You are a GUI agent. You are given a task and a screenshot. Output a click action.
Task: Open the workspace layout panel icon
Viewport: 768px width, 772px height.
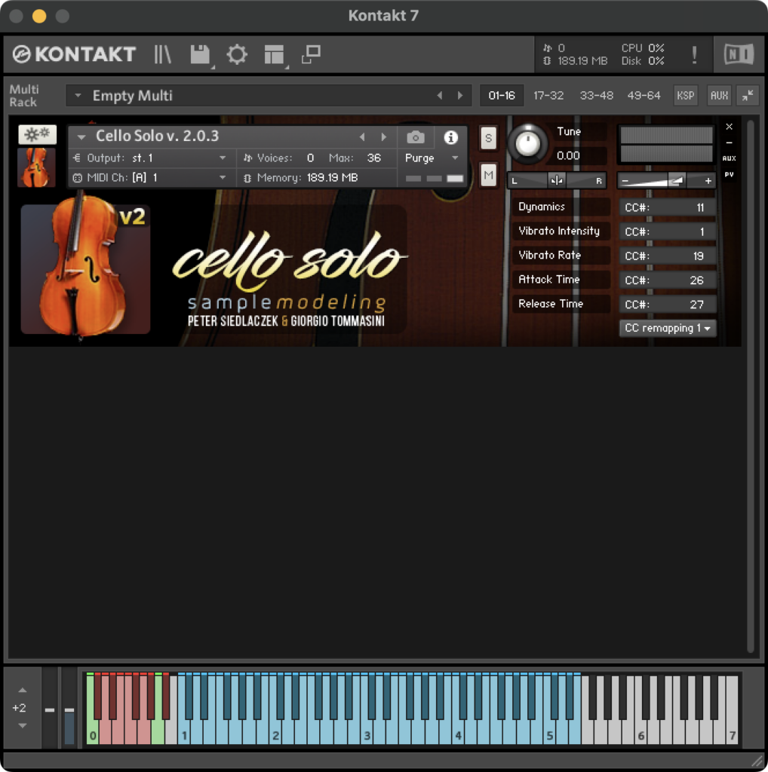point(274,54)
